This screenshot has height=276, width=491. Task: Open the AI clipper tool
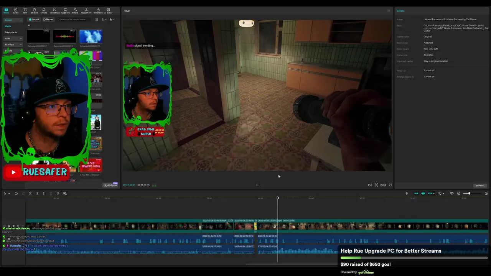pyautogui.click(x=110, y=185)
